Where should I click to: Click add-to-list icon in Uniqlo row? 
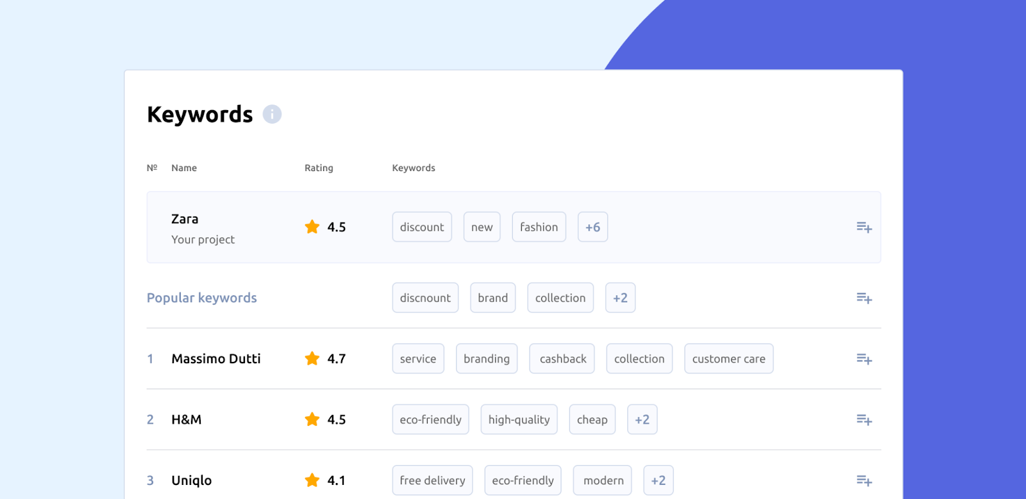(x=864, y=480)
